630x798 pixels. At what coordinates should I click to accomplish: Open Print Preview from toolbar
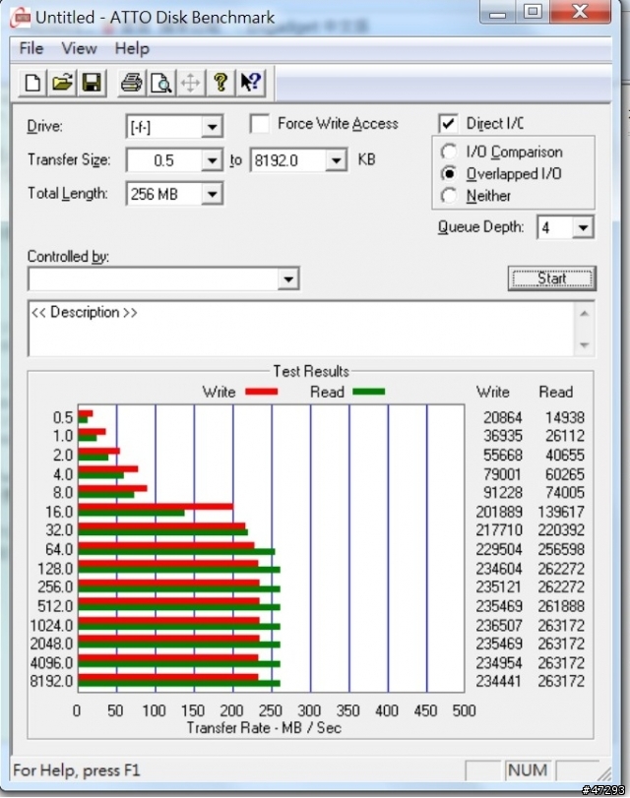[x=160, y=82]
